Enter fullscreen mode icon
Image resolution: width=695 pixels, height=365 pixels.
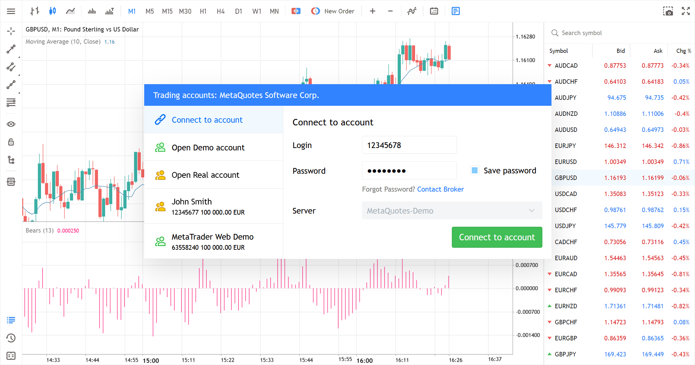[x=686, y=11]
